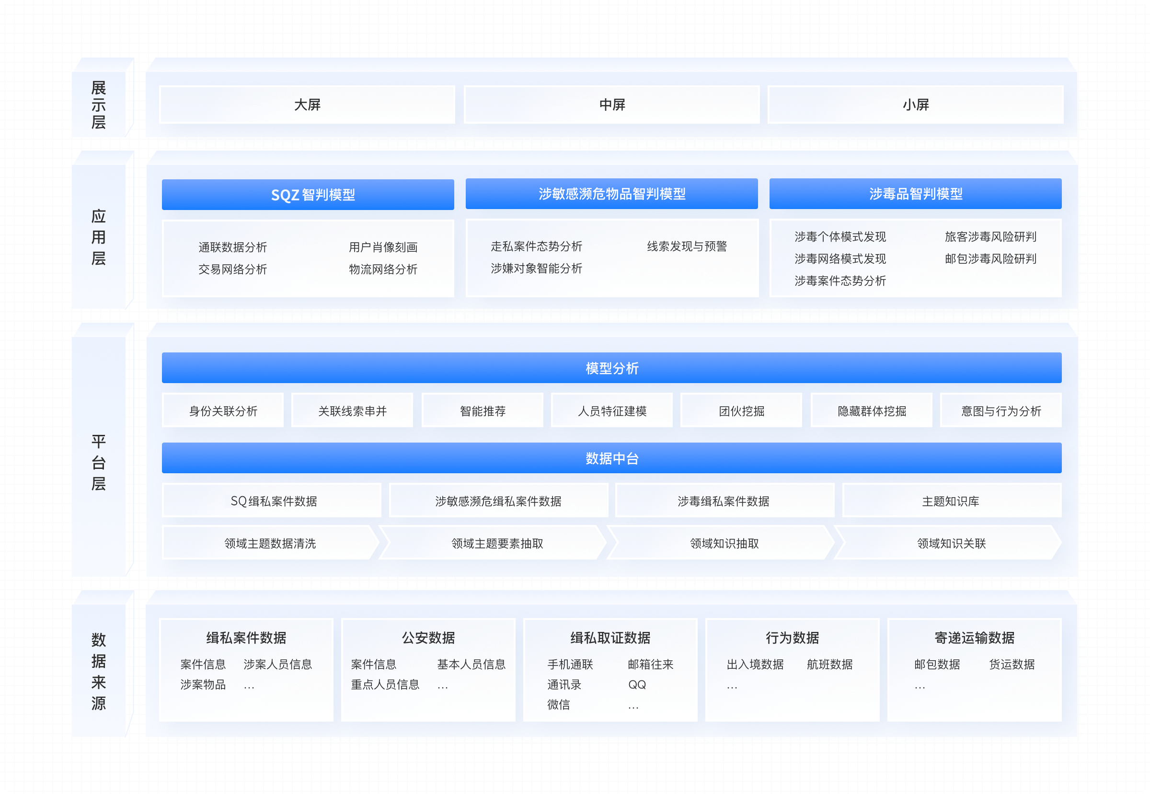This screenshot has width=1150, height=794.
Task: Click the 缉私案件数据 card title
Action: coord(246,637)
